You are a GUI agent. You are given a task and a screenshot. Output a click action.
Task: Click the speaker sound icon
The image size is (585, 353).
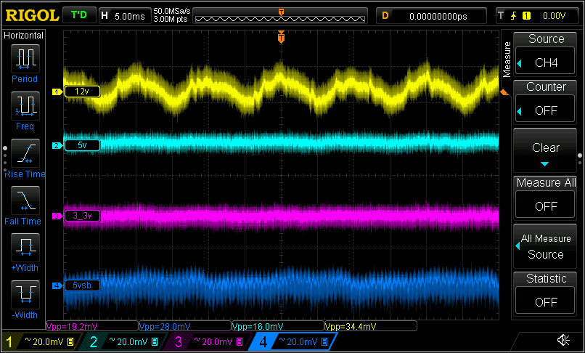click(563, 340)
